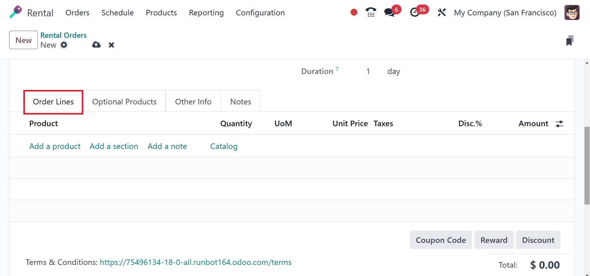The image size is (590, 276).
Task: Click Add a product link
Action: pyautogui.click(x=55, y=146)
